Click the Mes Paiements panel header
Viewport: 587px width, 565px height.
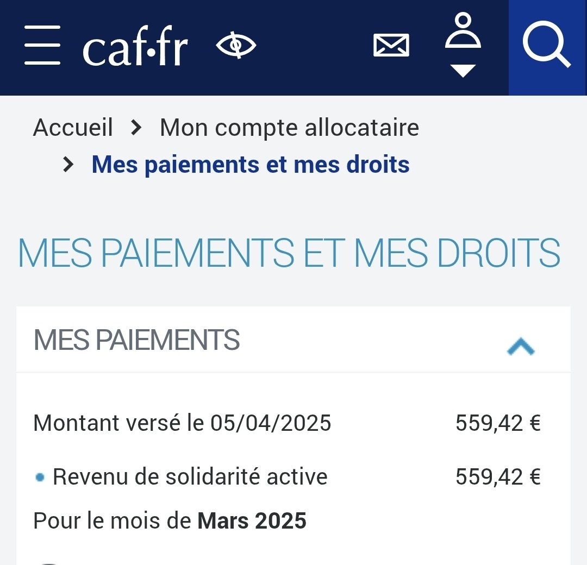293,340
